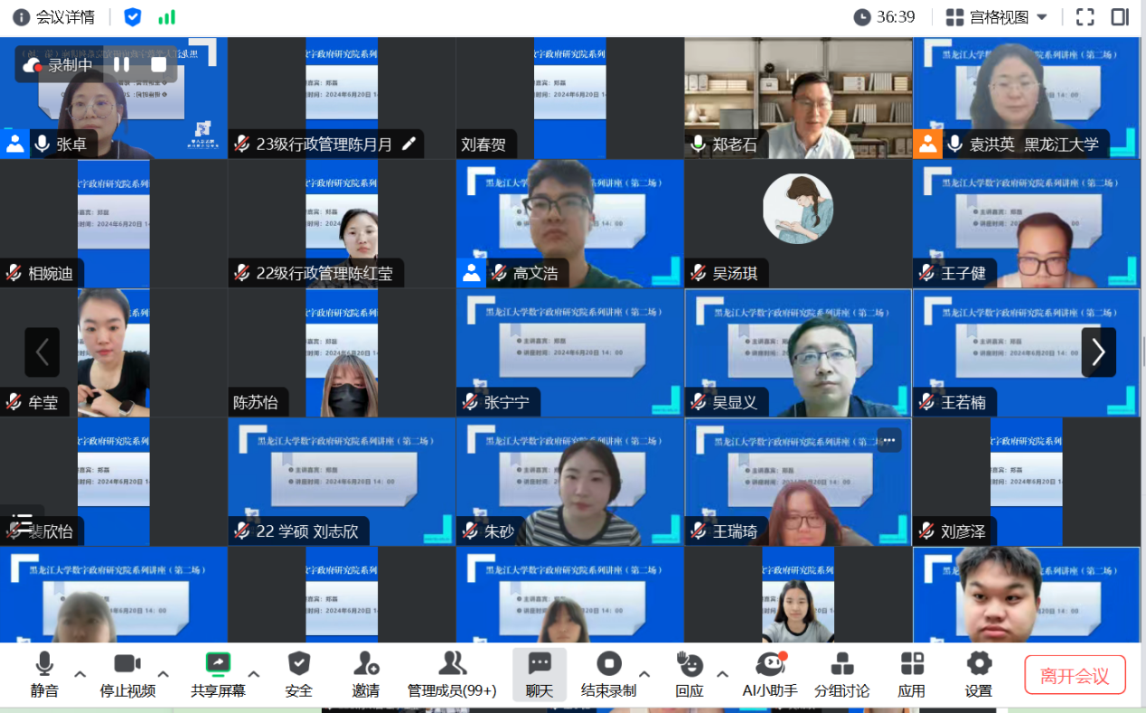
Task: Open 分组讨论 breakout rooms
Action: 841,674
